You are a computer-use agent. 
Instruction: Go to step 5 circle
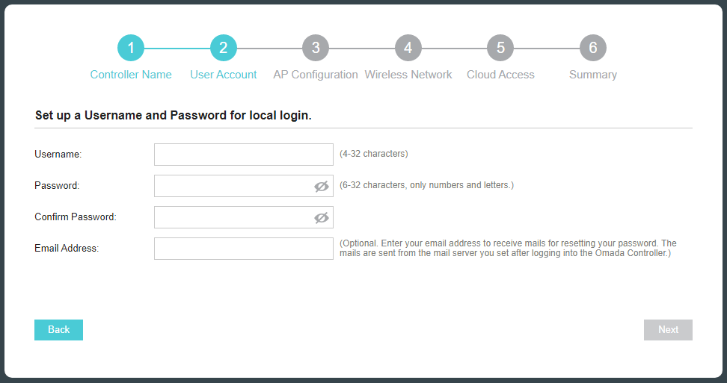500,48
